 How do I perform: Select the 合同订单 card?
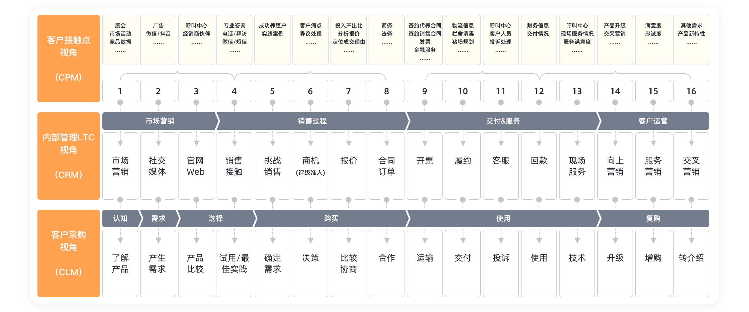(387, 166)
